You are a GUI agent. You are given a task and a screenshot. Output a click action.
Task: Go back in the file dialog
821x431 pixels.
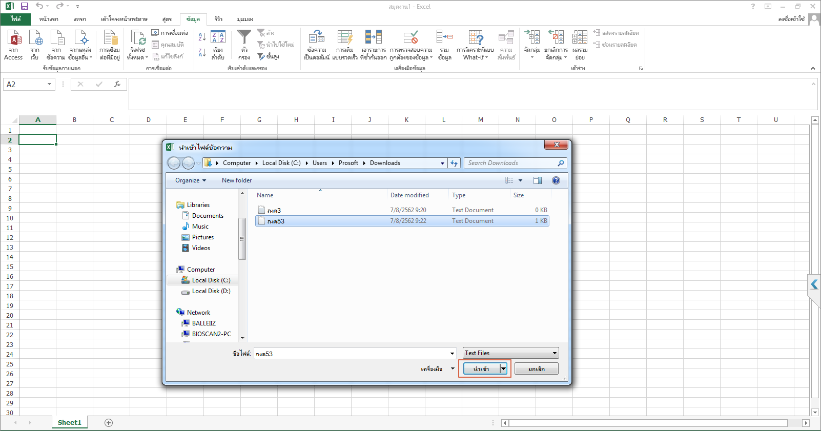174,163
